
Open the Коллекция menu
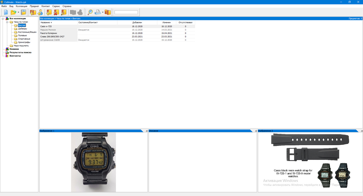22,6
